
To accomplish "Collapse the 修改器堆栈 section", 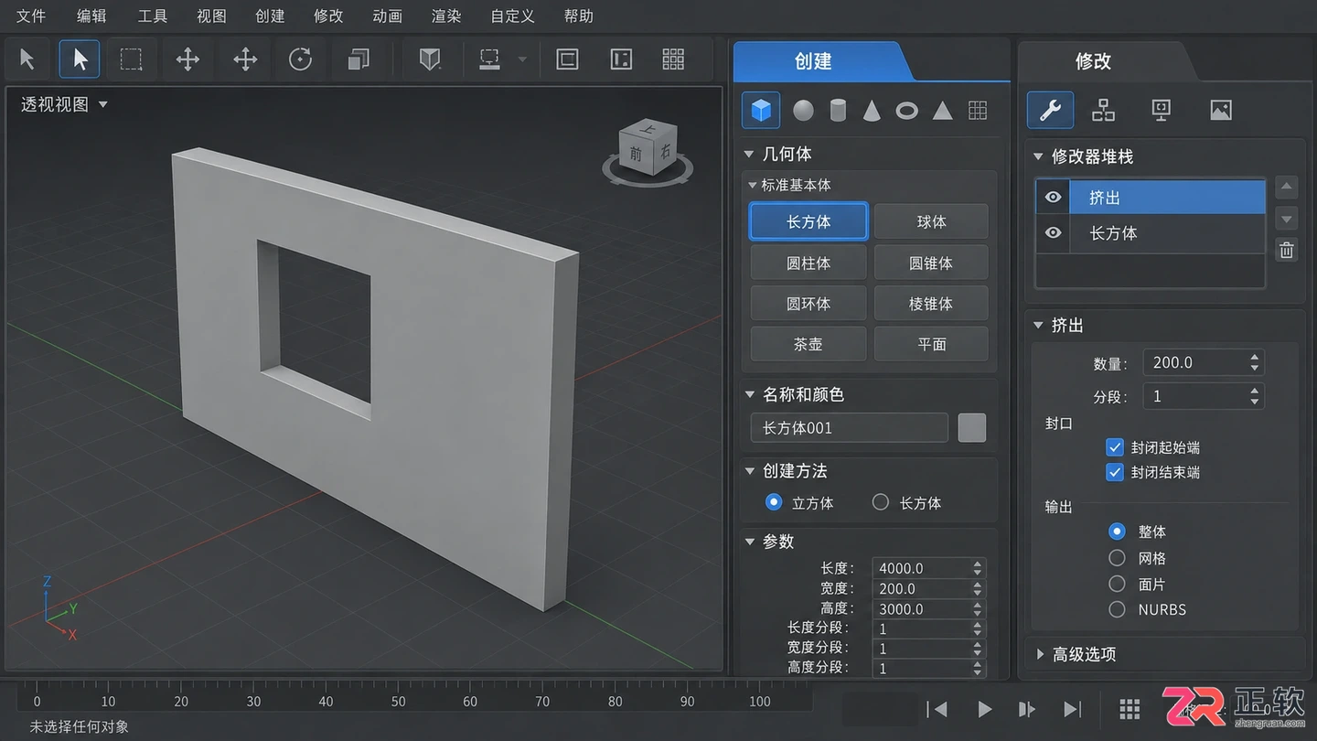I will click(1038, 156).
